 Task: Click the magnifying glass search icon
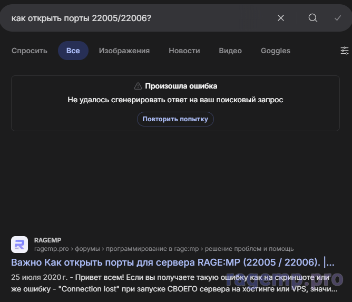pos(313,18)
